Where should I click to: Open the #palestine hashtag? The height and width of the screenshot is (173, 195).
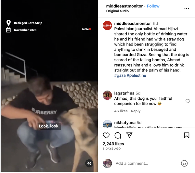tap(136, 75)
